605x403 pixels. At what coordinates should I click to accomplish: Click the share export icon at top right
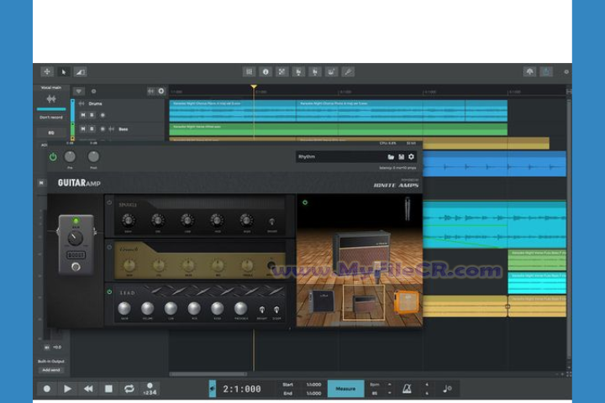pos(546,71)
